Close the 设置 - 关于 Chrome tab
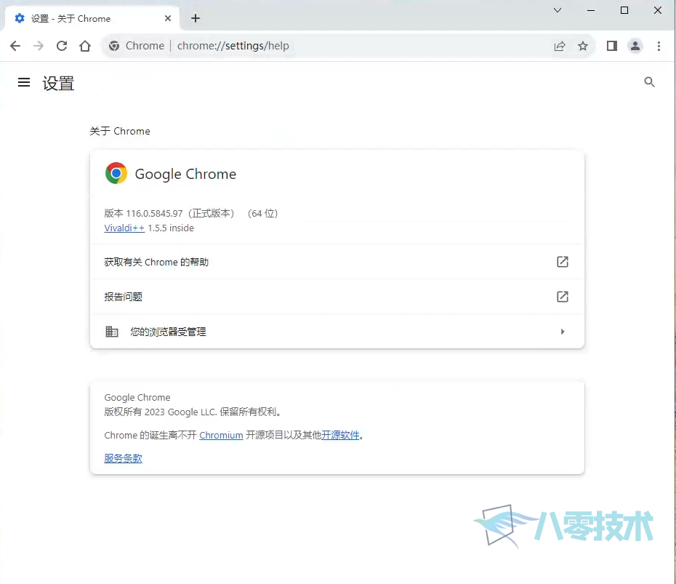 point(168,18)
